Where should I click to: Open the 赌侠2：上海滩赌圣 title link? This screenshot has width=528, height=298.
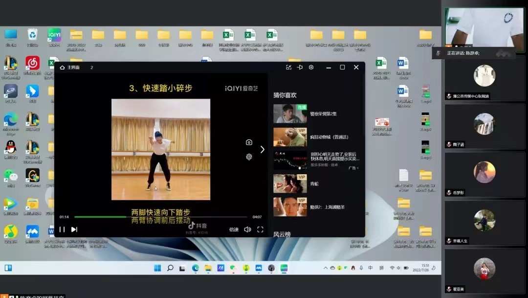pyautogui.click(x=327, y=207)
